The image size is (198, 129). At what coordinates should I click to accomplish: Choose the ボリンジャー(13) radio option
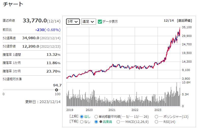(x=157, y=117)
